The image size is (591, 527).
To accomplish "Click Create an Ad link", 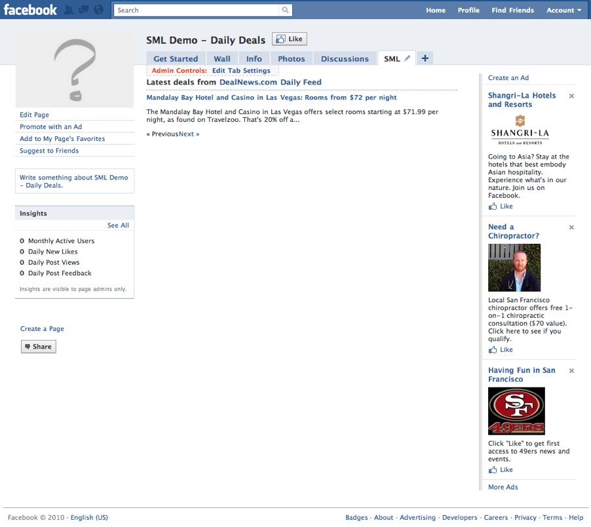I will 508,77.
